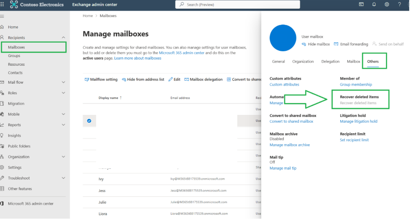Focus the Search (Preview) field
The image size is (411, 220).
238,4
